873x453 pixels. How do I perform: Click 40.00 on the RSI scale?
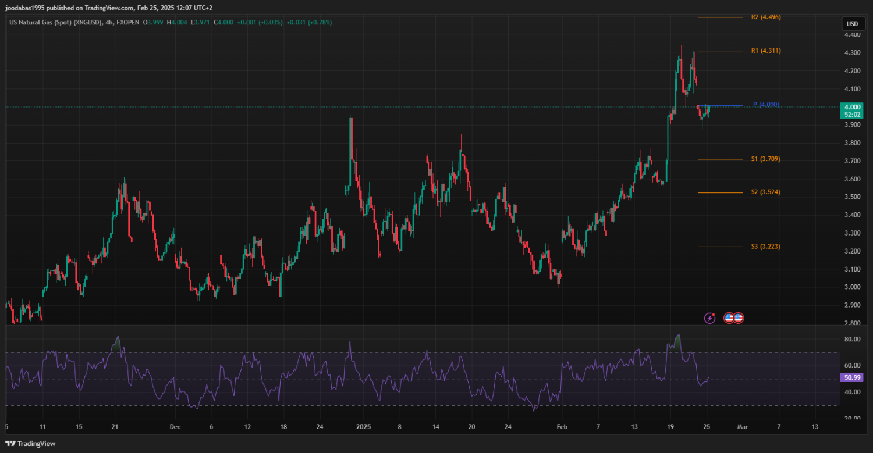[852, 393]
